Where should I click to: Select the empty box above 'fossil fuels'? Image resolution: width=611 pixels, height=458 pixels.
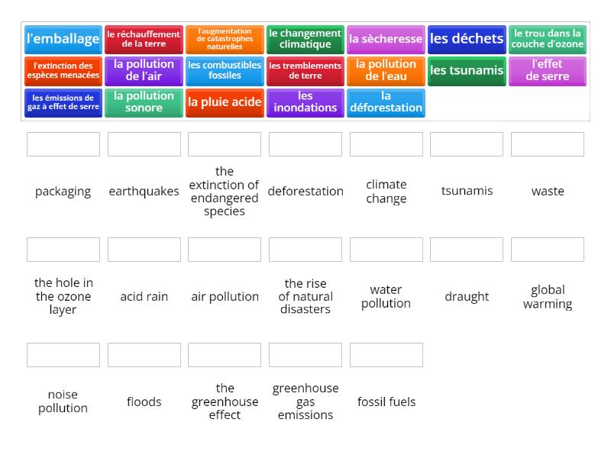[386, 355]
